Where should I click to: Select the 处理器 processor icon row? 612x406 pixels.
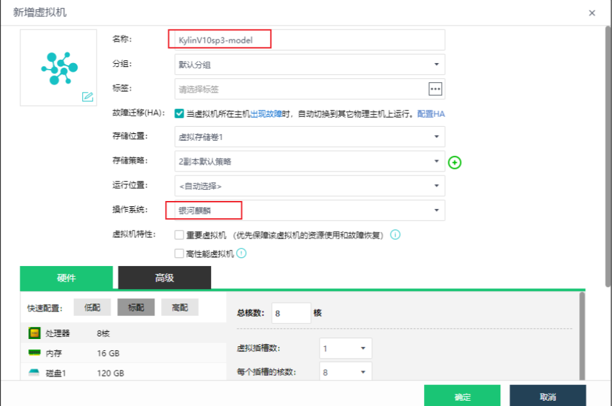[x=34, y=334]
